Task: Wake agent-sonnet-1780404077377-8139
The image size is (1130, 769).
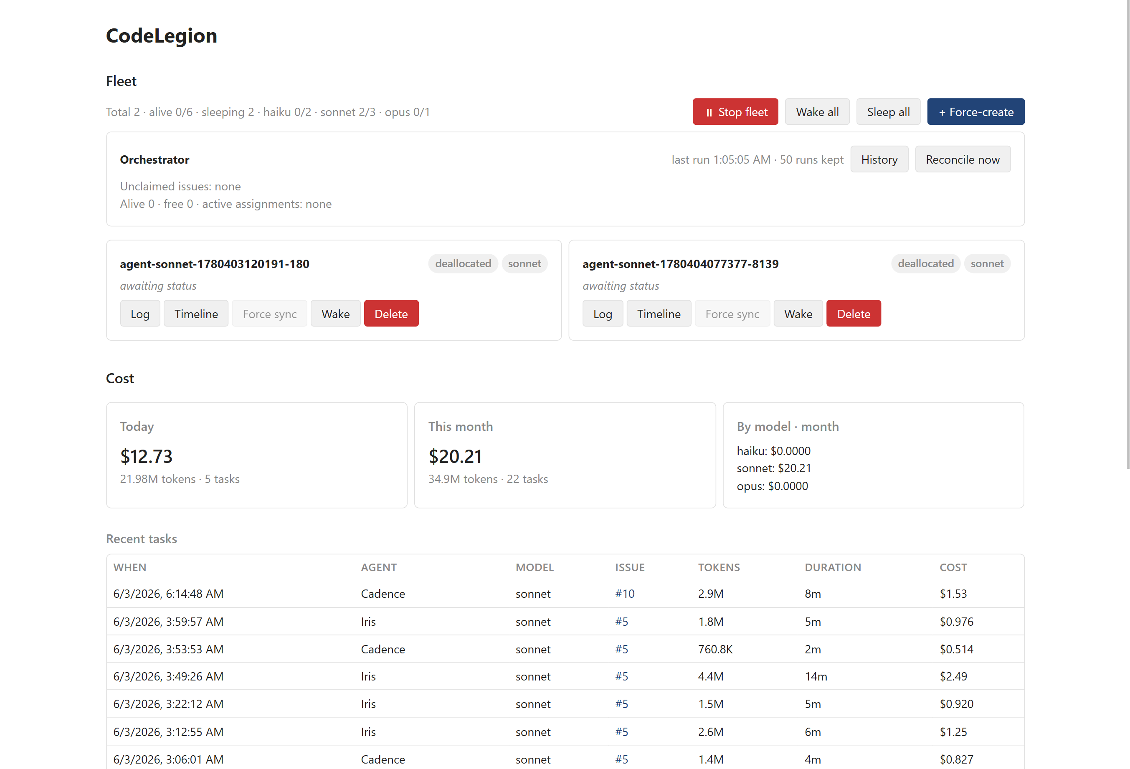Action: point(798,314)
